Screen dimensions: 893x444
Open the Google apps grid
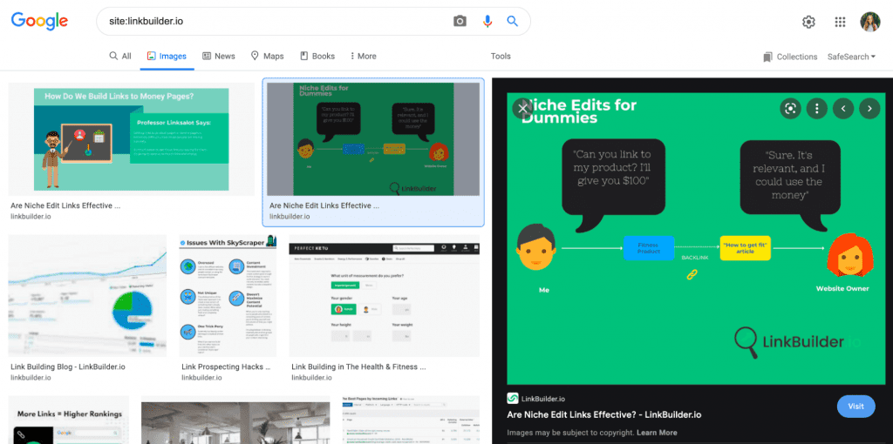tap(840, 22)
